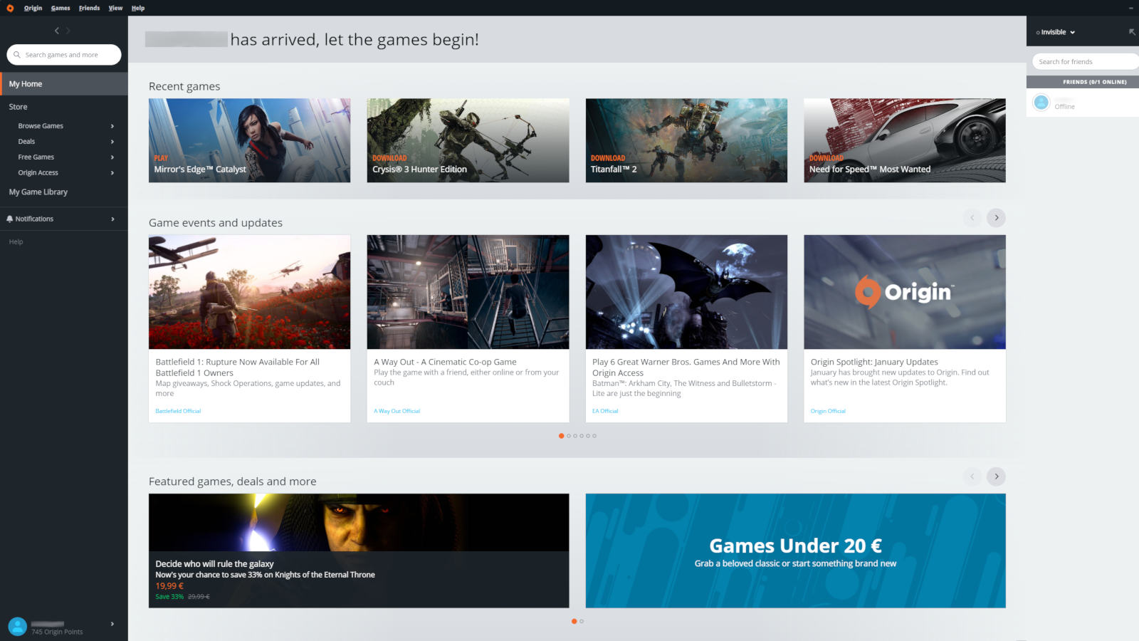1139x641 pixels.
Task: Click the Origin logo icon in menu bar
Action: pyautogui.click(x=10, y=8)
